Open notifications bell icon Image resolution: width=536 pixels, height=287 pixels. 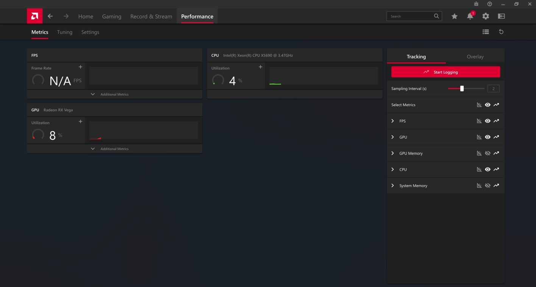click(470, 16)
